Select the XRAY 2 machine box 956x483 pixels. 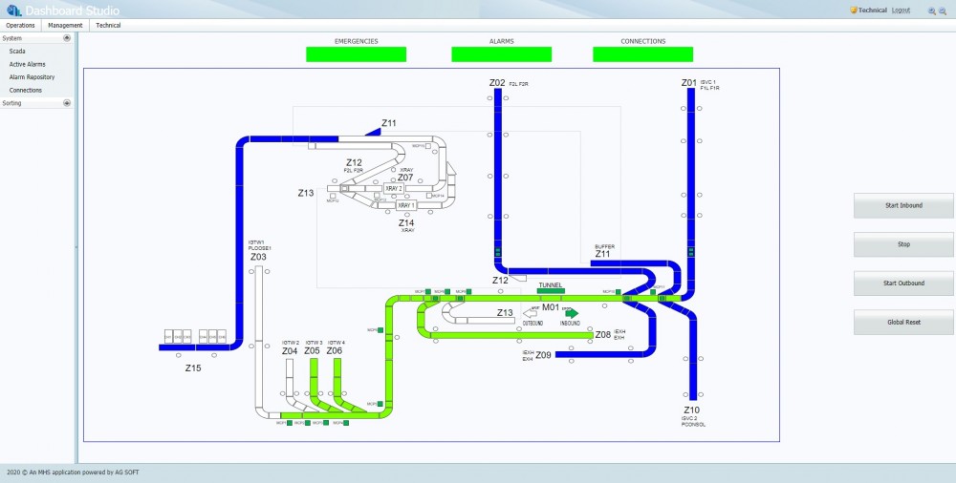click(394, 188)
